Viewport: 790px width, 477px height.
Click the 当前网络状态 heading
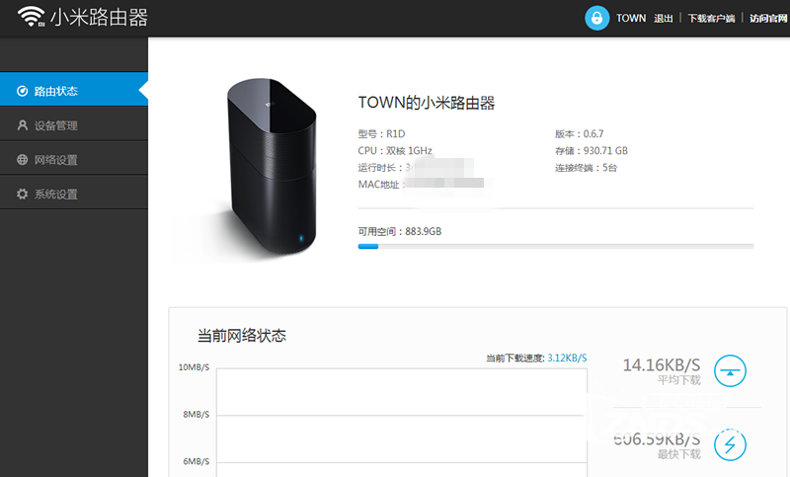[x=241, y=336]
